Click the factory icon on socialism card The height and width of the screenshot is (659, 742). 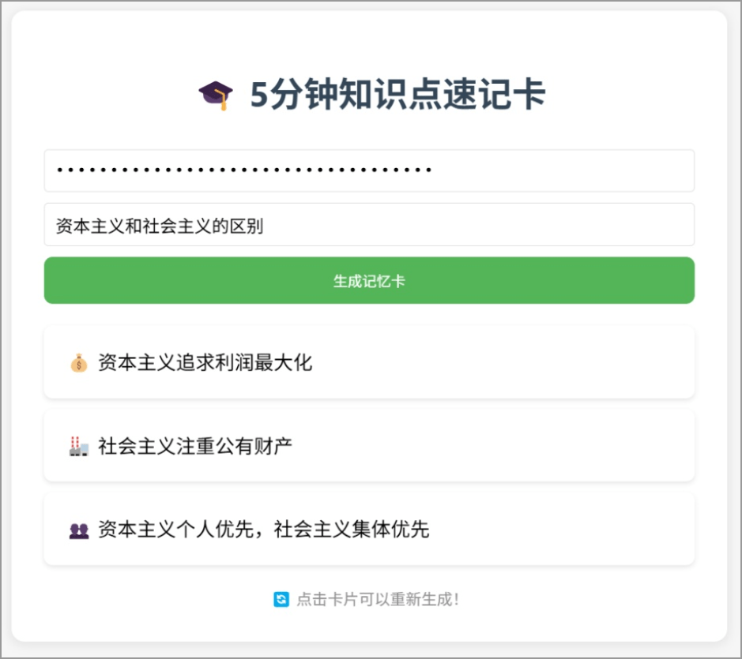[x=79, y=446]
